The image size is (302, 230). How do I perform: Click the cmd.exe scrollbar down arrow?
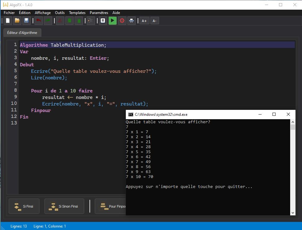293,213
